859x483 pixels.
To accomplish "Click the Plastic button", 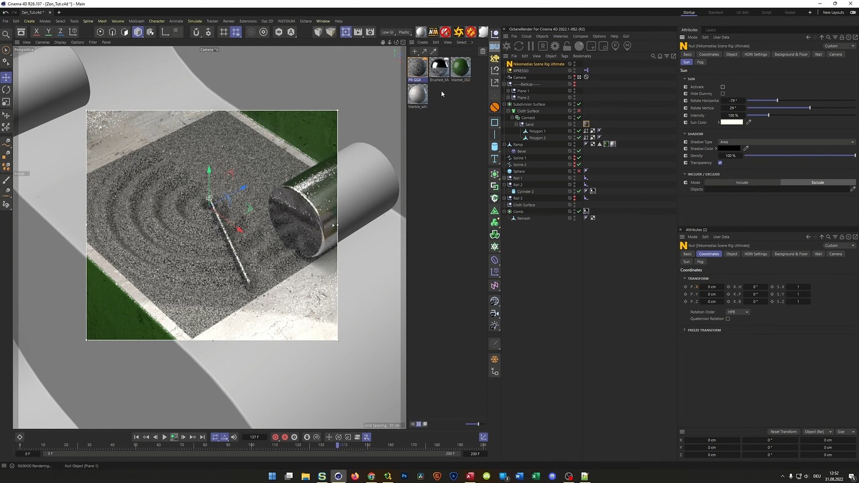I will pyautogui.click(x=404, y=32).
